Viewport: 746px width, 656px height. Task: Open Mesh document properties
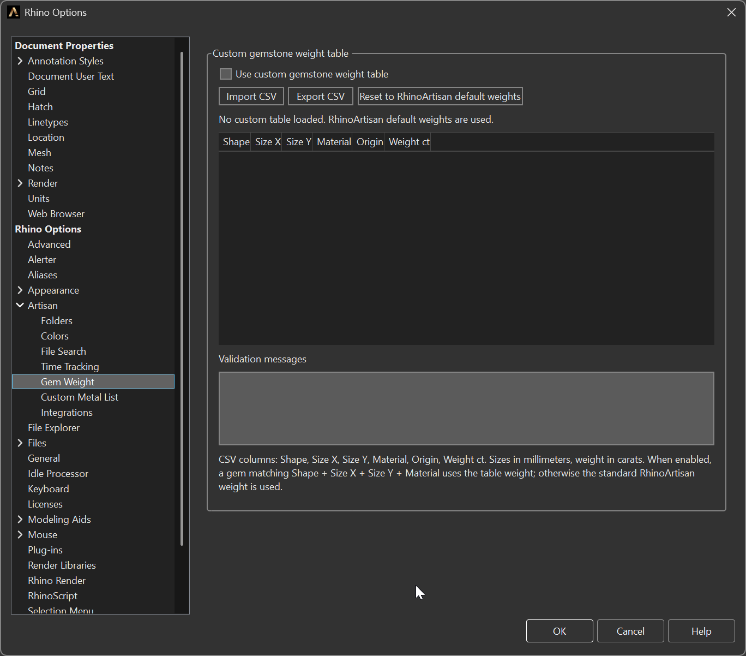pos(39,152)
